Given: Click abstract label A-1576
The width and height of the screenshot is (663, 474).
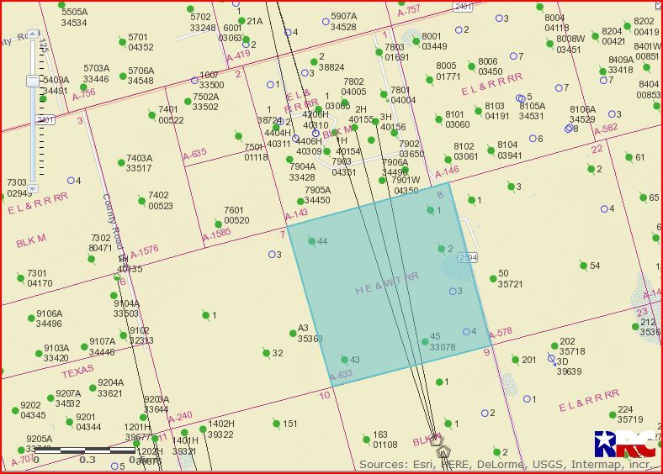Looking at the screenshot, I should click(145, 252).
